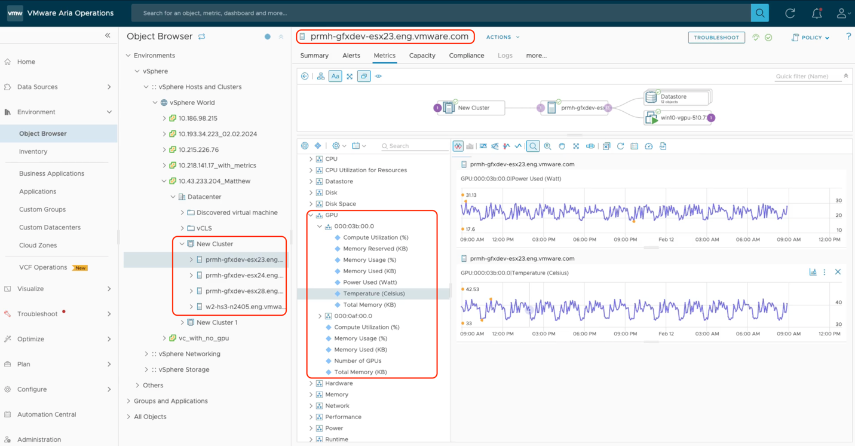Open notifications bell icon

[817, 13]
